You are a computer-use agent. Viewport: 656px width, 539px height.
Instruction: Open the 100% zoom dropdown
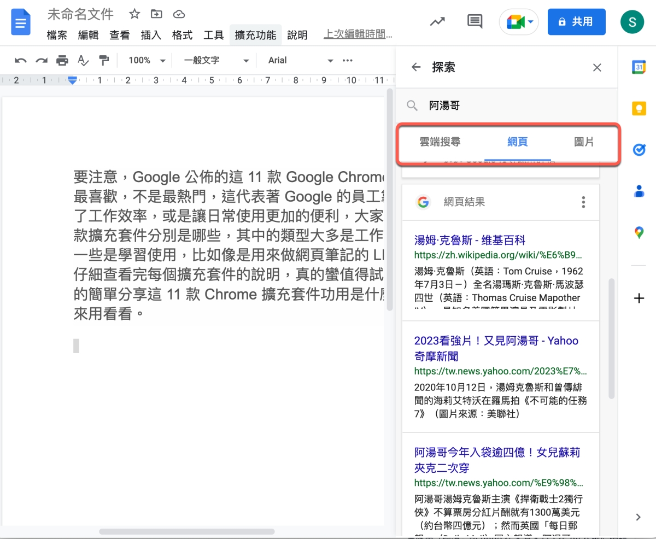[x=147, y=60]
